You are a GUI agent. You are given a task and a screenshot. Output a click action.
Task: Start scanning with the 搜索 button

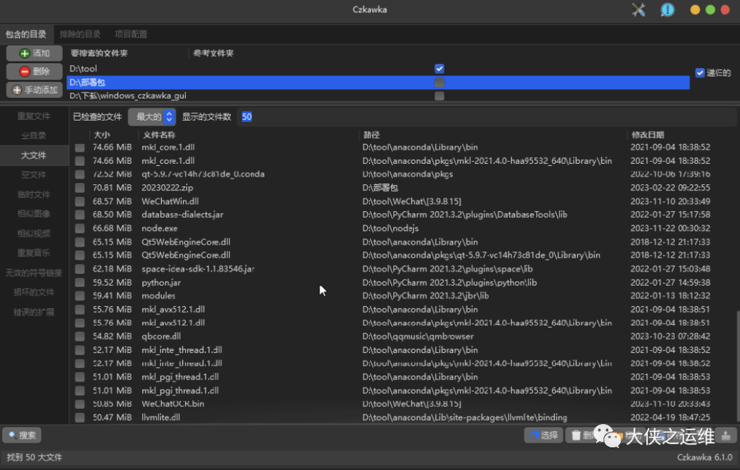(22, 436)
